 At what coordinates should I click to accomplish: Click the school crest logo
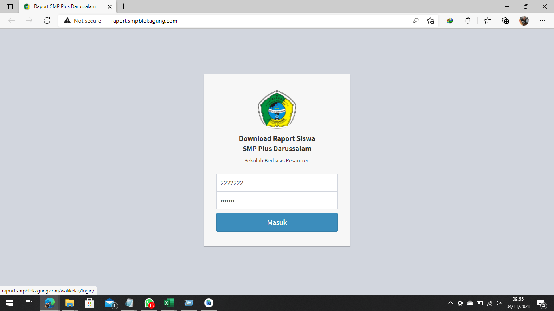point(277,109)
